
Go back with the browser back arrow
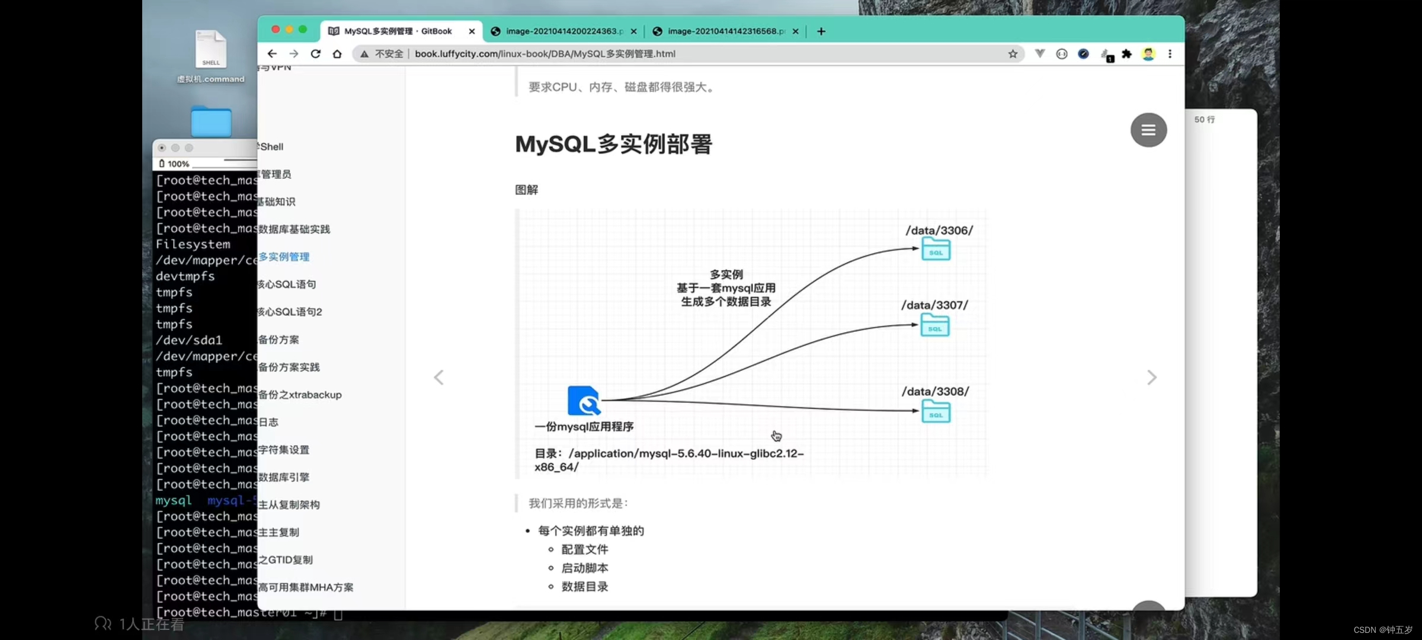click(x=272, y=54)
